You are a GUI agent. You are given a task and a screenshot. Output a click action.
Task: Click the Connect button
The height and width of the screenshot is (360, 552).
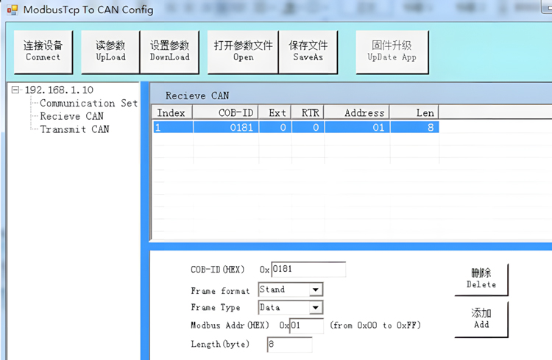pyautogui.click(x=43, y=51)
